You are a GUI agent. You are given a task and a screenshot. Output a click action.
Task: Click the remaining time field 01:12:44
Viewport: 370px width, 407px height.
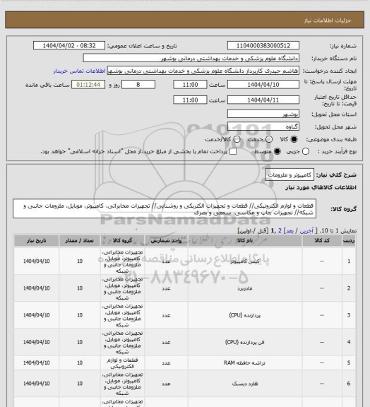[88, 85]
